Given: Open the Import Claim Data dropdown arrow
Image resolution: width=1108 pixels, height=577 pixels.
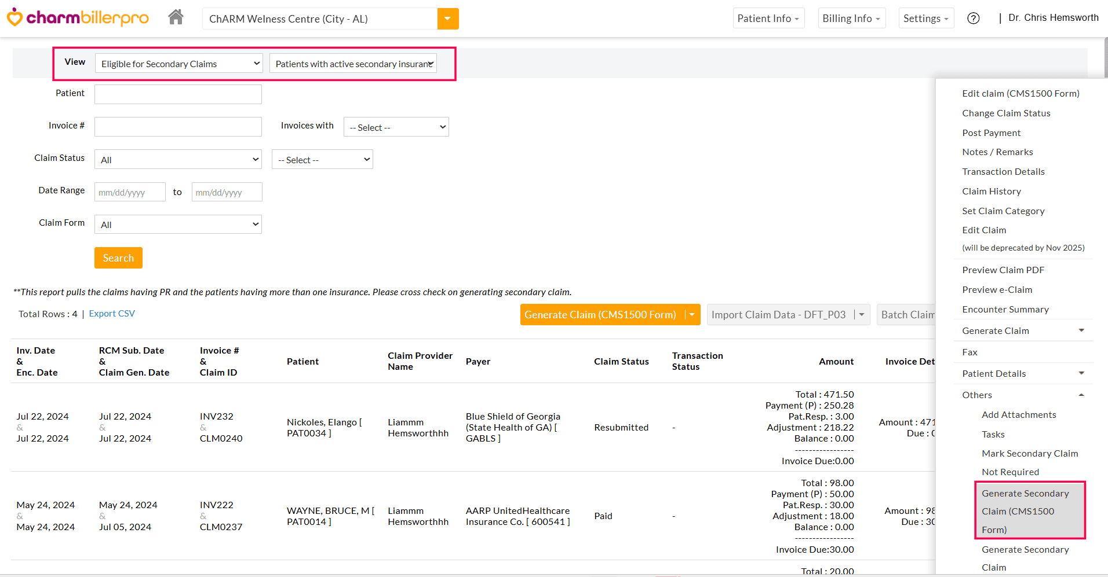Looking at the screenshot, I should pyautogui.click(x=862, y=315).
